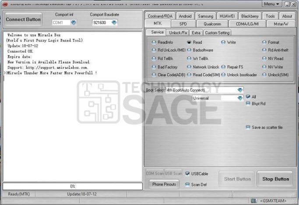299x205 pixels.
Task: Switch to the Blackberry tab
Action: 250,16
